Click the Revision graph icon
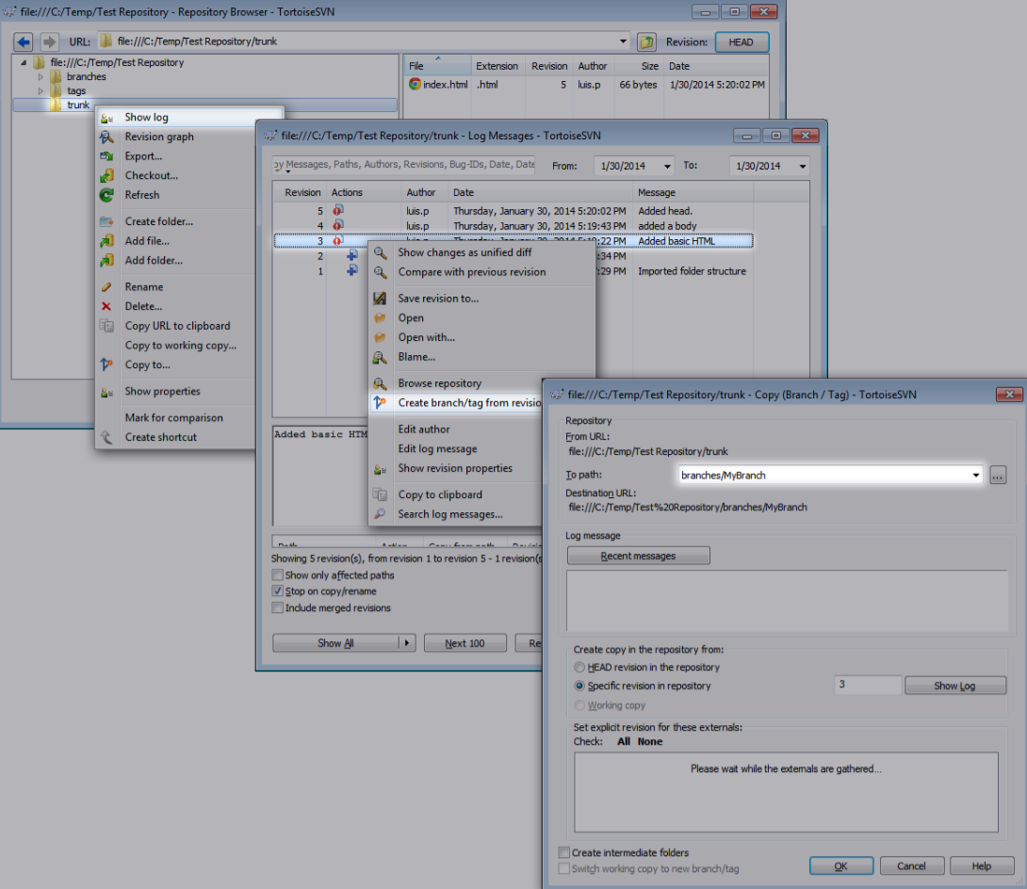The width and height of the screenshot is (1027, 889). [106, 137]
